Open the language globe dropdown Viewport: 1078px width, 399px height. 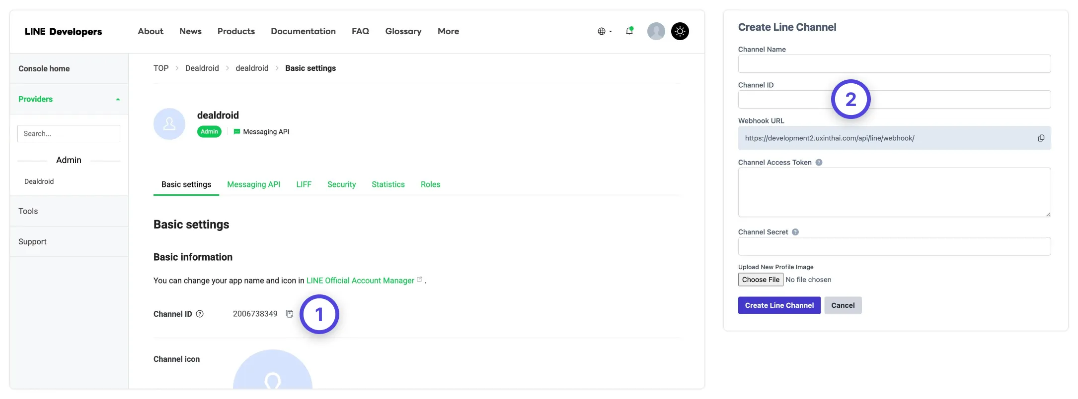(x=604, y=31)
